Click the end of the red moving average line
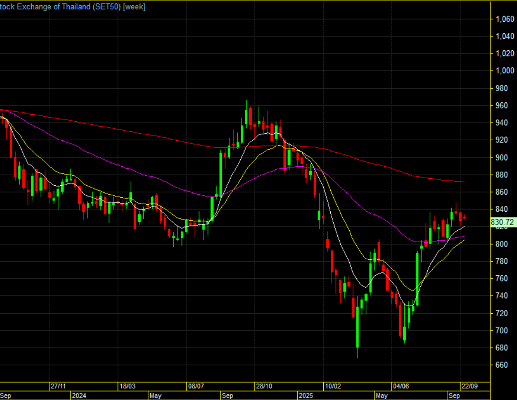Image resolution: width=517 pixels, height=400 pixels. point(464,182)
